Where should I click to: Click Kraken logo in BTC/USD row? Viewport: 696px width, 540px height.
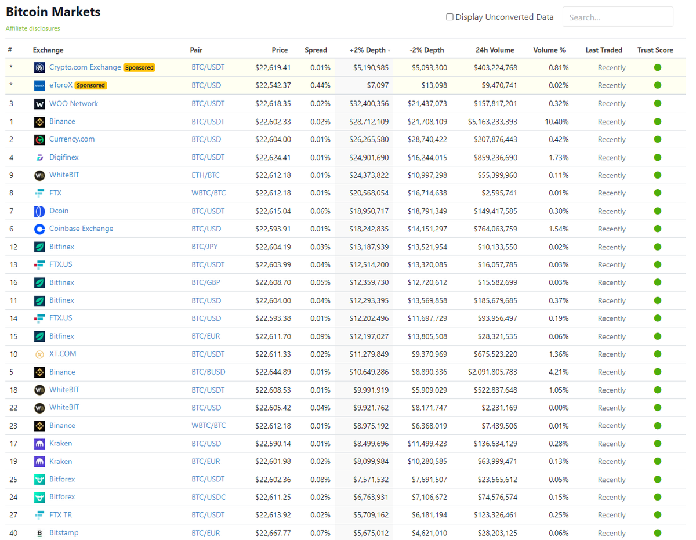tap(39, 444)
